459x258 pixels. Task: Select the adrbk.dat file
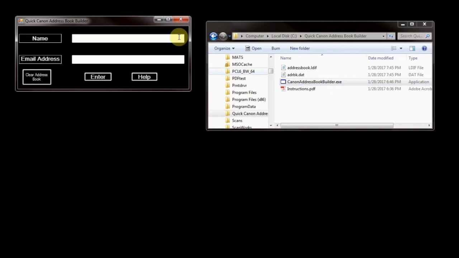click(295, 75)
